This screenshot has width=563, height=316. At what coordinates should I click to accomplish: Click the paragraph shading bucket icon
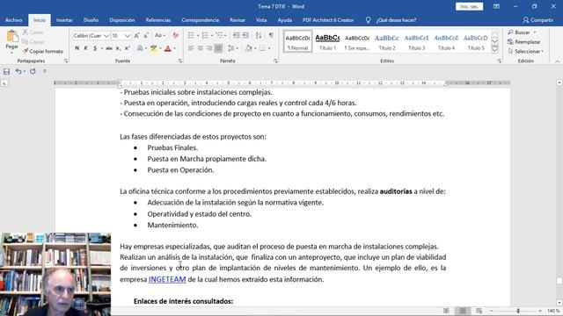click(248, 48)
